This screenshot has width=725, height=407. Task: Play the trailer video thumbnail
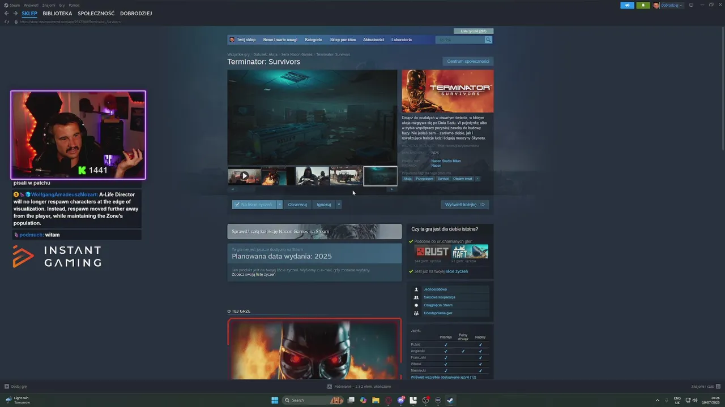pyautogui.click(x=244, y=176)
